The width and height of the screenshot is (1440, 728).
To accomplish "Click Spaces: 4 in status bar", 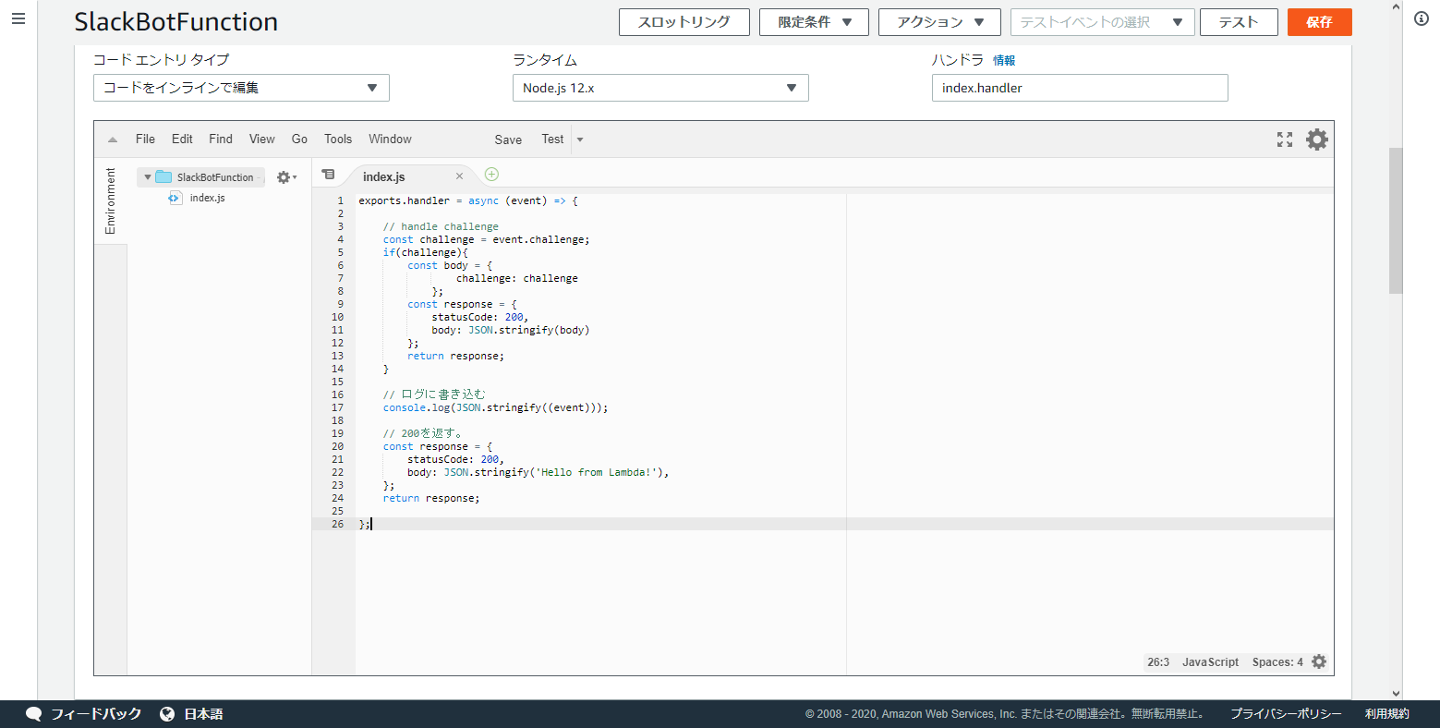I will tap(1277, 661).
